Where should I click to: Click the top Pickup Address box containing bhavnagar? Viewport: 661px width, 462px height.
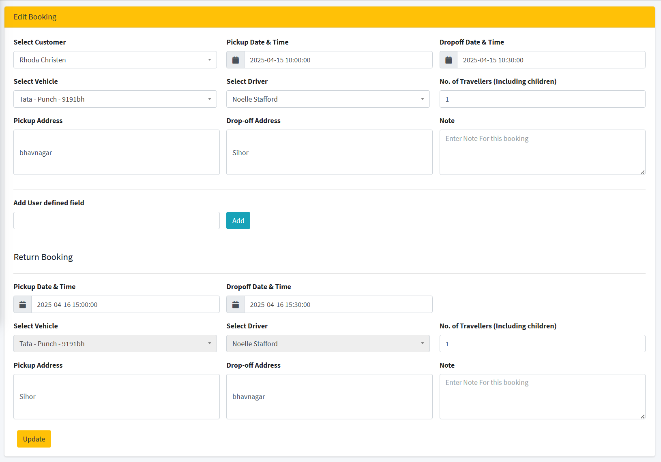[116, 152]
